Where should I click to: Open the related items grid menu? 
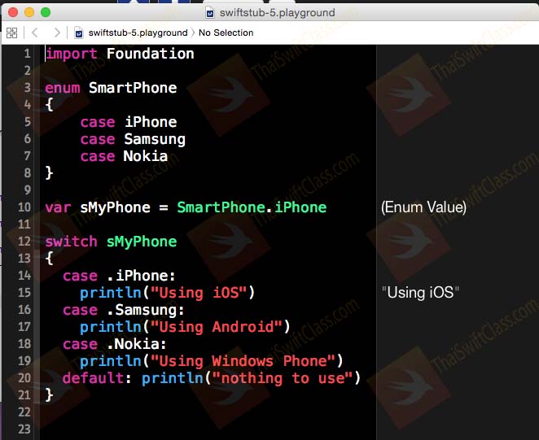pyautogui.click(x=11, y=33)
